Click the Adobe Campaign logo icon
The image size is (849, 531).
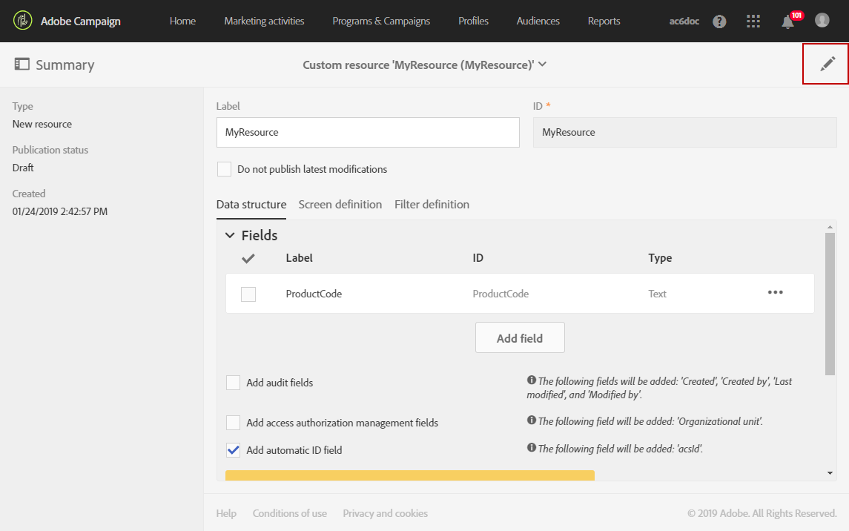tap(23, 21)
